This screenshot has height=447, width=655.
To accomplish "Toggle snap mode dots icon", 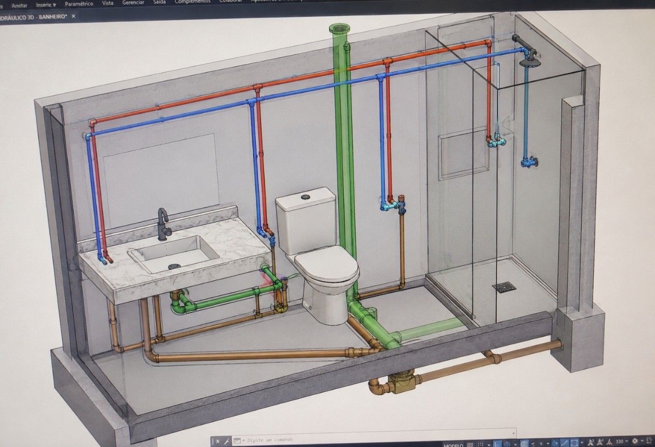I will tap(481, 444).
